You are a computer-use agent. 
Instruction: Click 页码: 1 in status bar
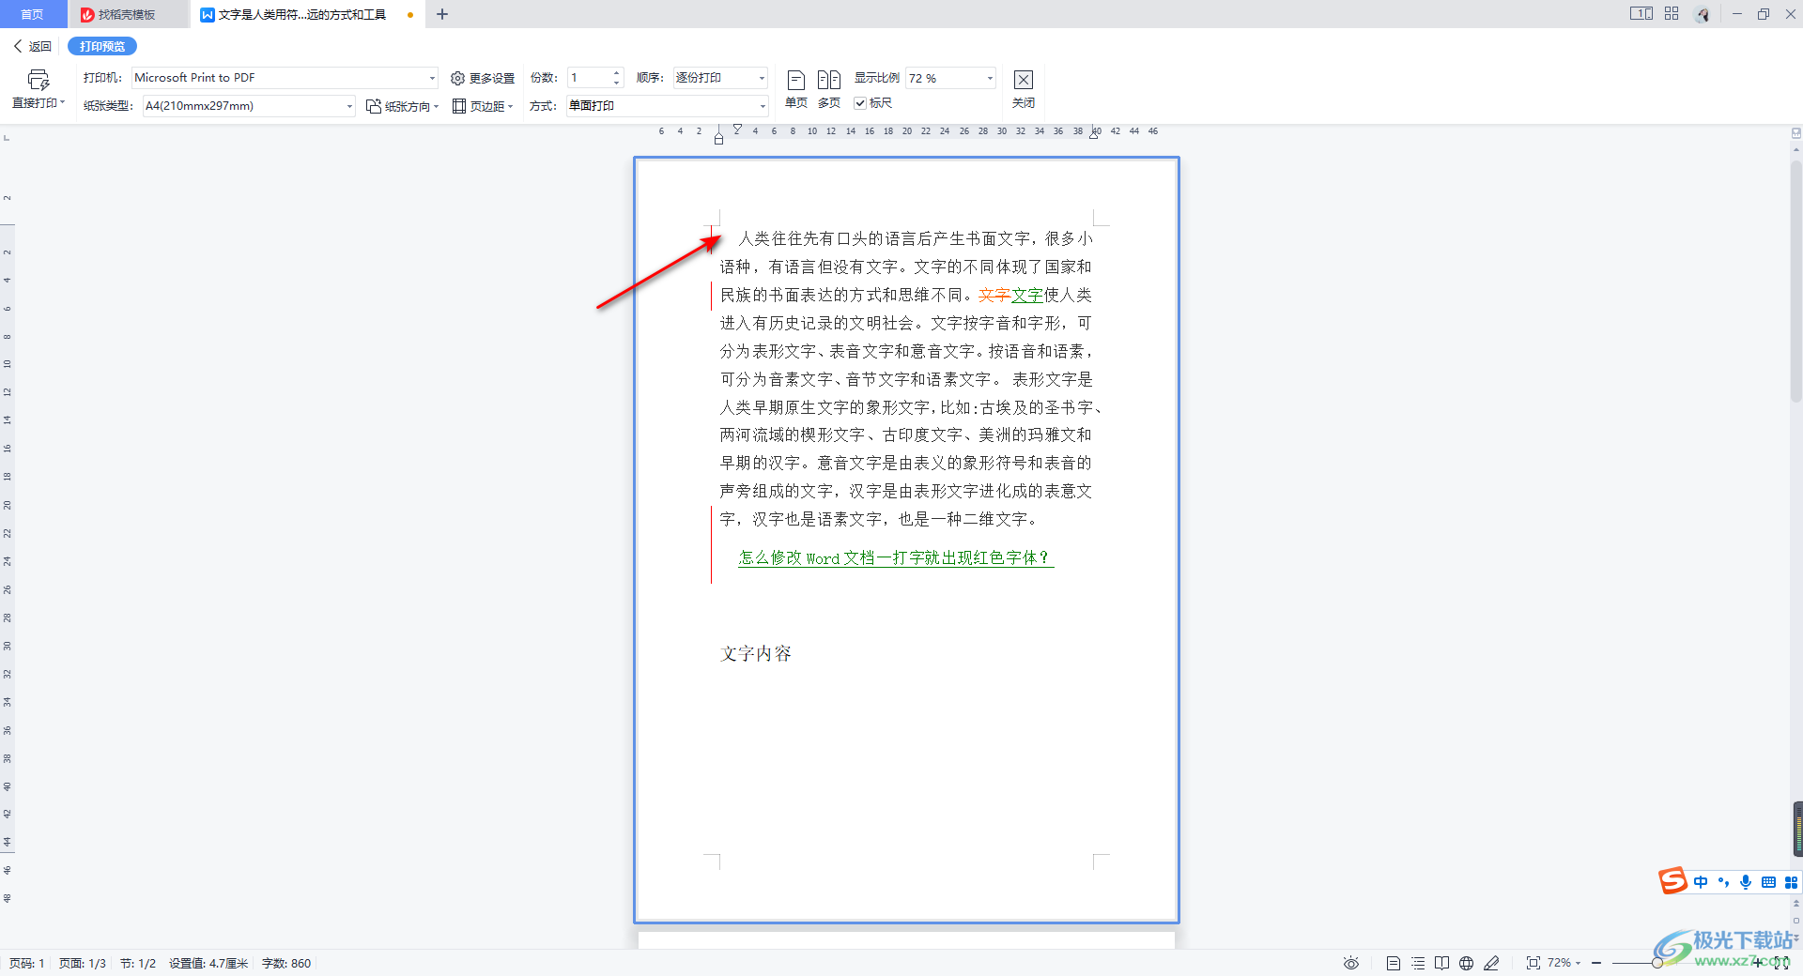tap(27, 964)
